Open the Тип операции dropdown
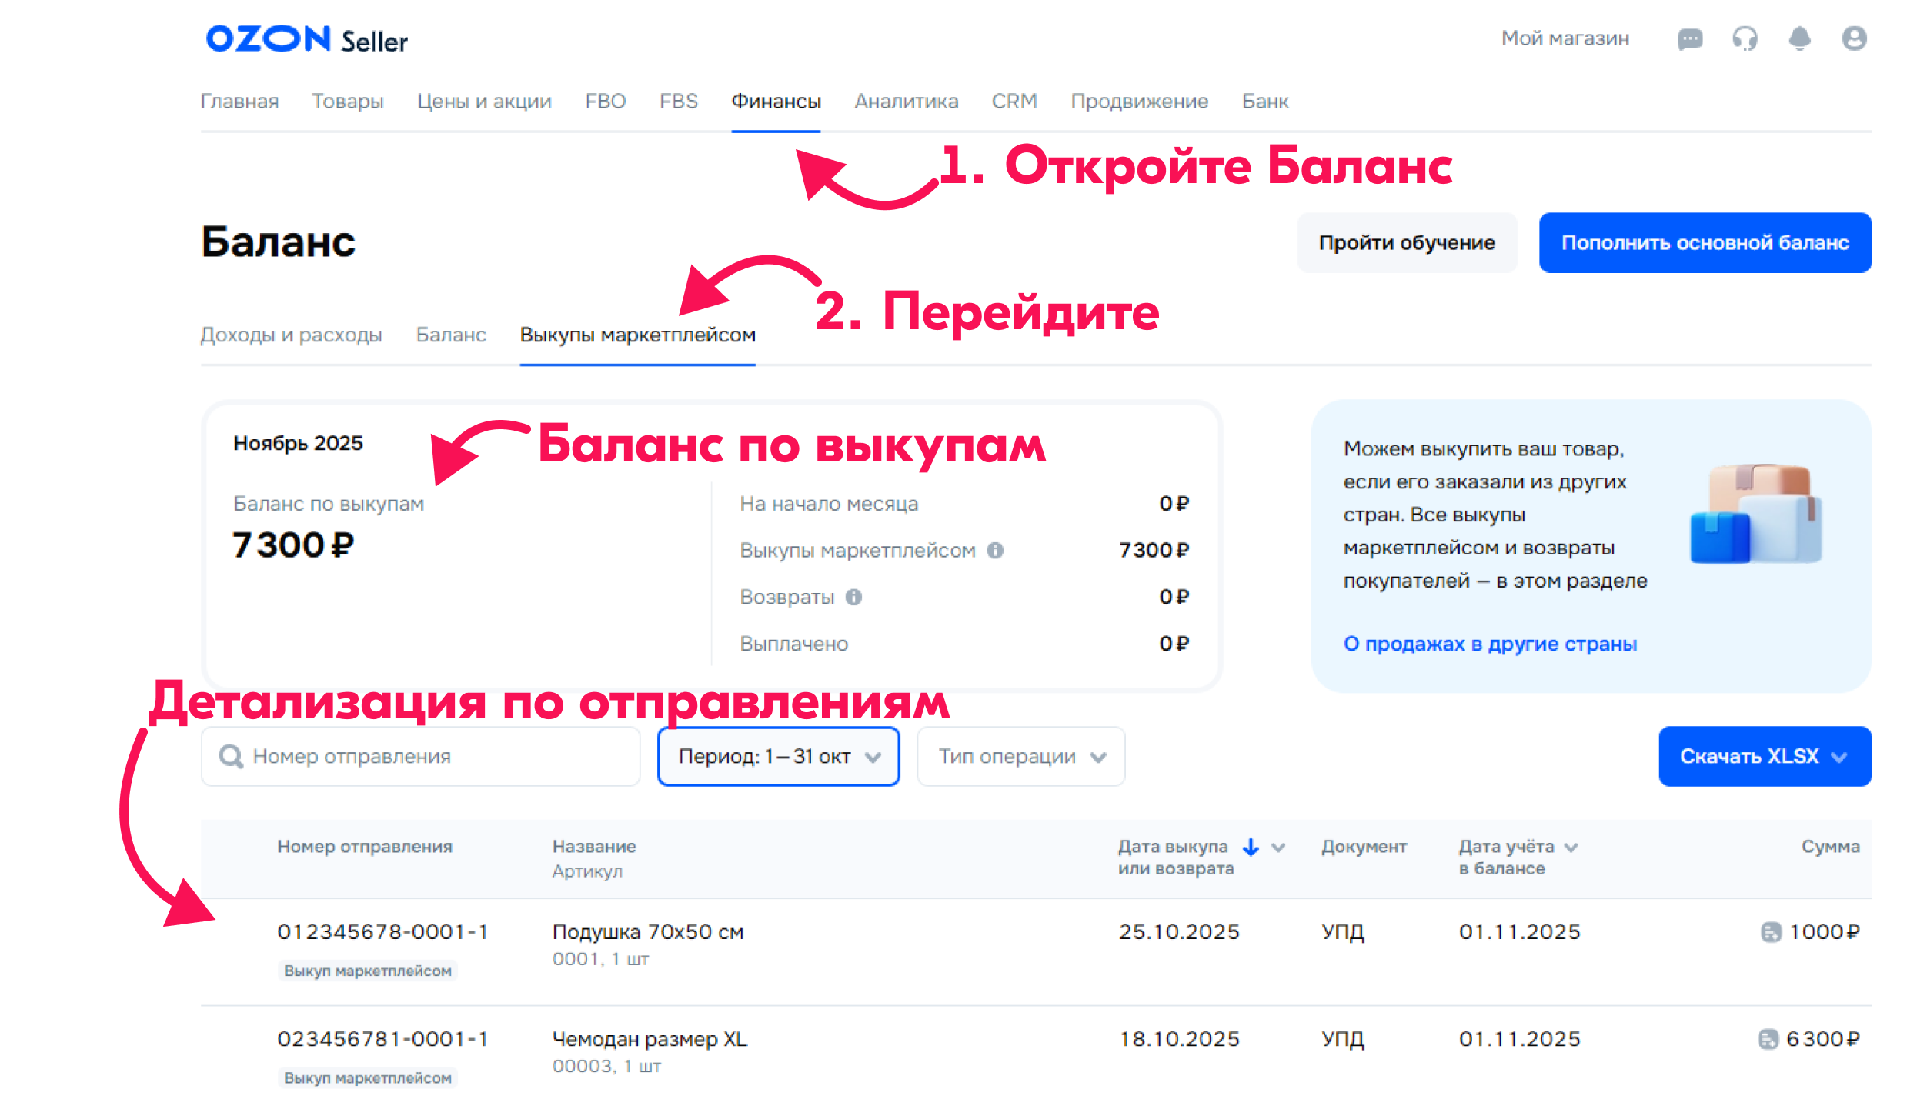Image resolution: width=1927 pixels, height=1109 pixels. pos(1020,757)
